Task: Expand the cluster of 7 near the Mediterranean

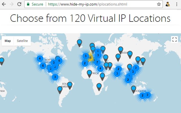Action: pyautogui.click(x=97, y=62)
